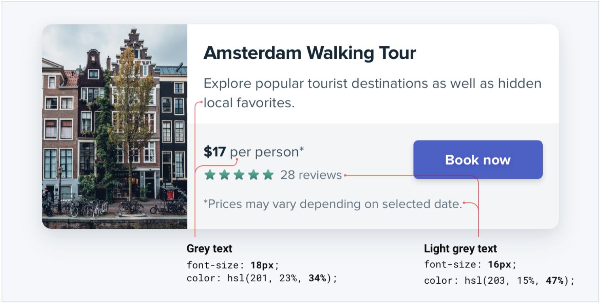Click the fourth green rating star
600x303 pixels.
click(x=253, y=175)
